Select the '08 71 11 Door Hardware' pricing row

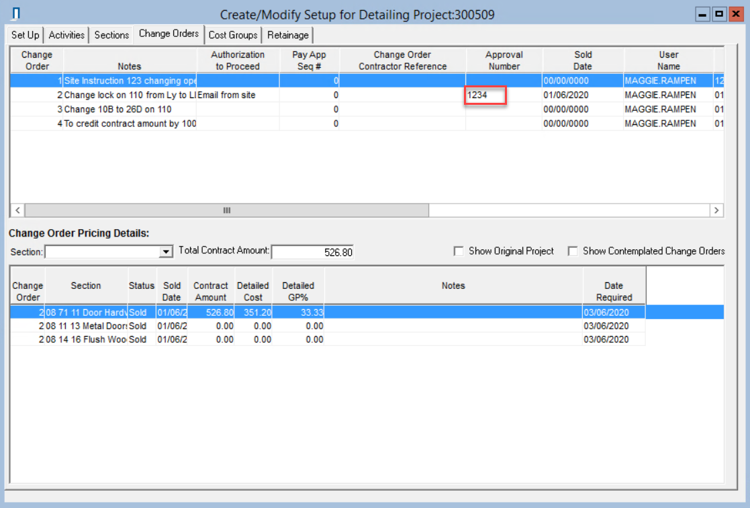click(x=367, y=312)
